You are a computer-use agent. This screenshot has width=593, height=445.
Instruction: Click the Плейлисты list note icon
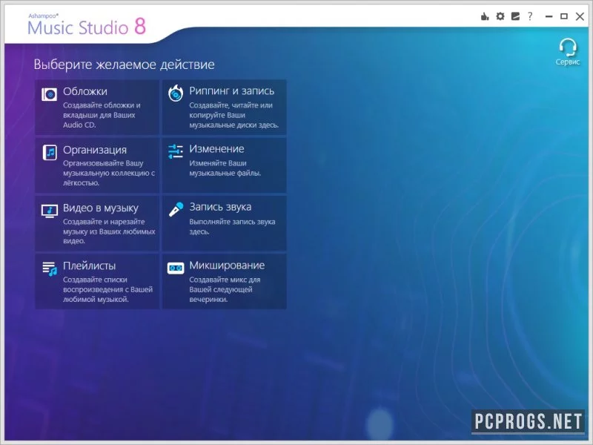50,269
